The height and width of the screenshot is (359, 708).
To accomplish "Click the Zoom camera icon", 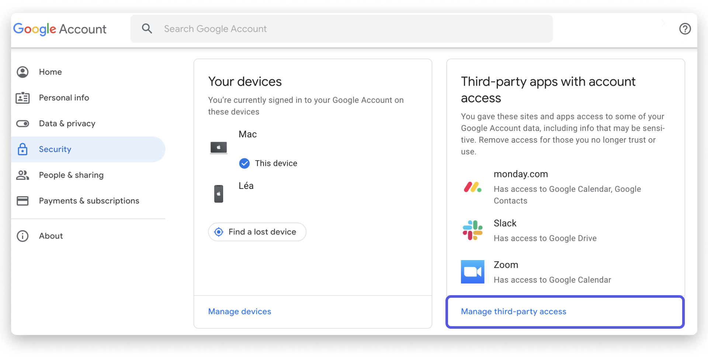I will 473,272.
